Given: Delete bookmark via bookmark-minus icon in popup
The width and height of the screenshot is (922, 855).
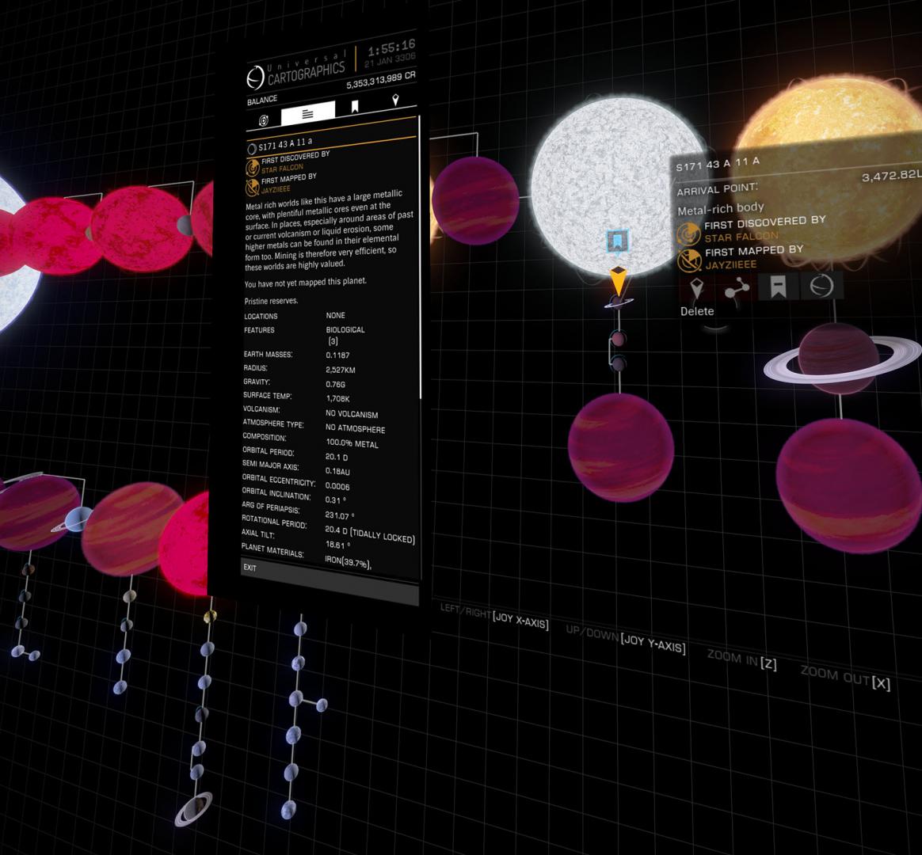Looking at the screenshot, I should tap(778, 287).
